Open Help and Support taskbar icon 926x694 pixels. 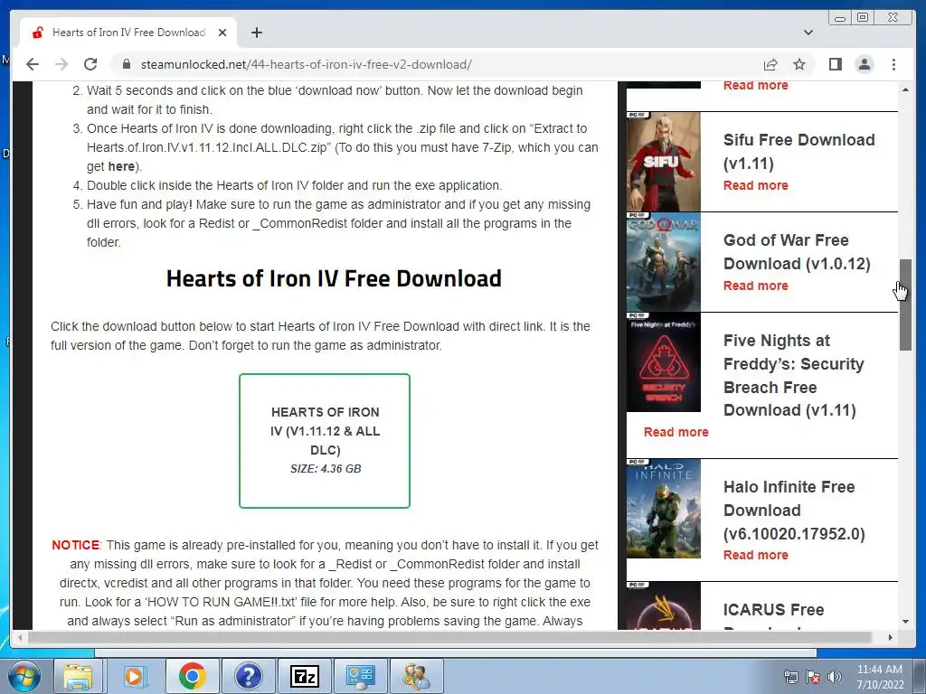pyautogui.click(x=248, y=676)
